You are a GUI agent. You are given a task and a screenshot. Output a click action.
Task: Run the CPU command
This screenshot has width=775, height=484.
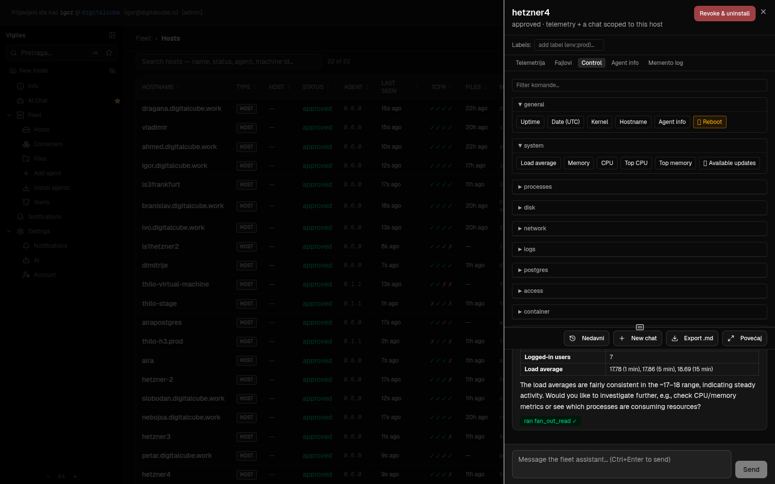pos(607,163)
